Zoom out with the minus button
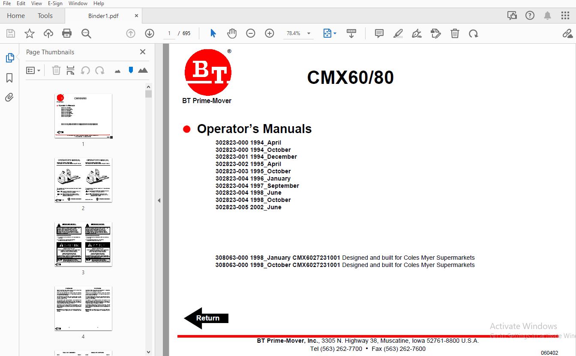The image size is (576, 356). pyautogui.click(x=251, y=33)
